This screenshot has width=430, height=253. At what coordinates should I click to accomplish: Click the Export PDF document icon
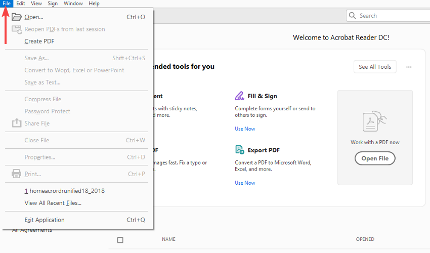[x=240, y=150]
